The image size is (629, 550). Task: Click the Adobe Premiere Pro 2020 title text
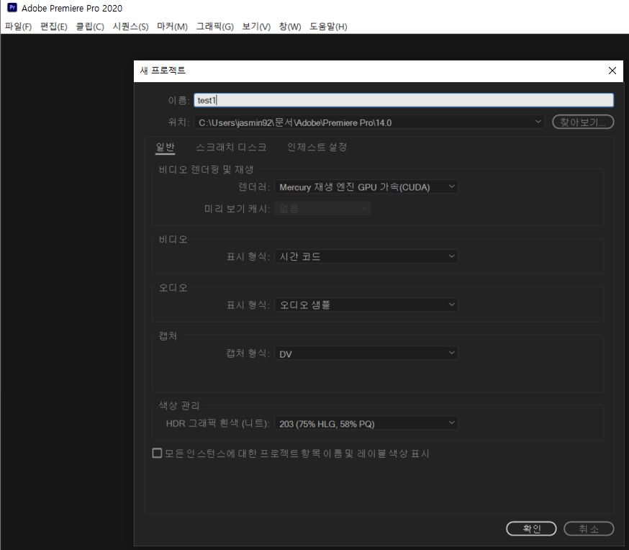point(72,8)
